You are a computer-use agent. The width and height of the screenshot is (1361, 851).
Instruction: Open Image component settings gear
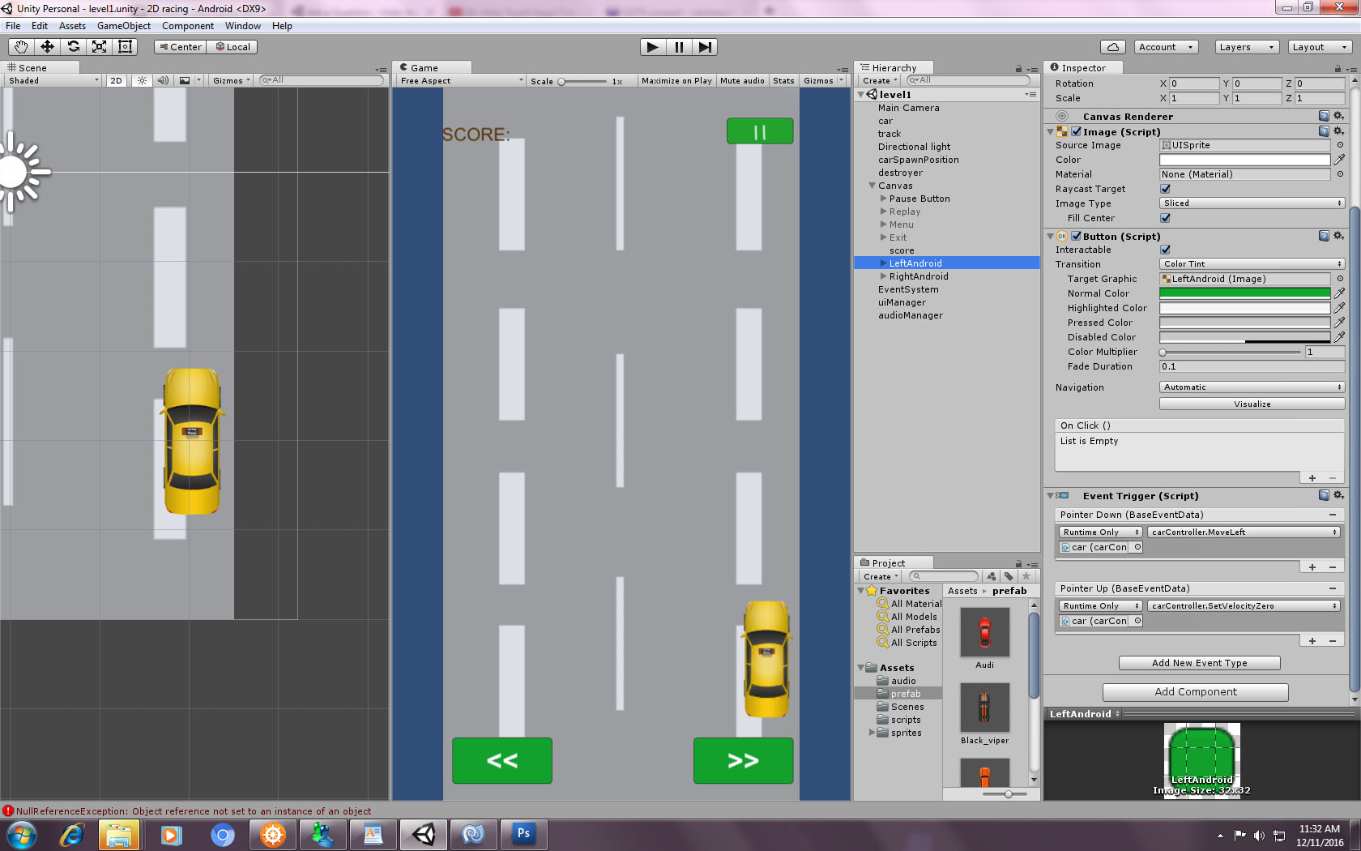1339,131
